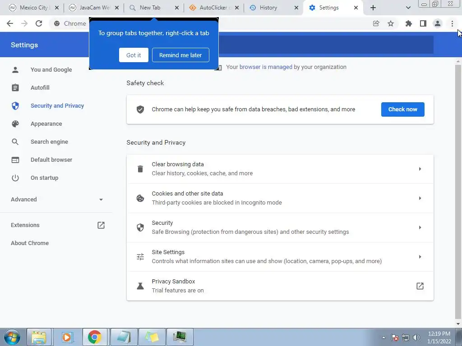
Task: Open the Security settings row
Action: 280,228
